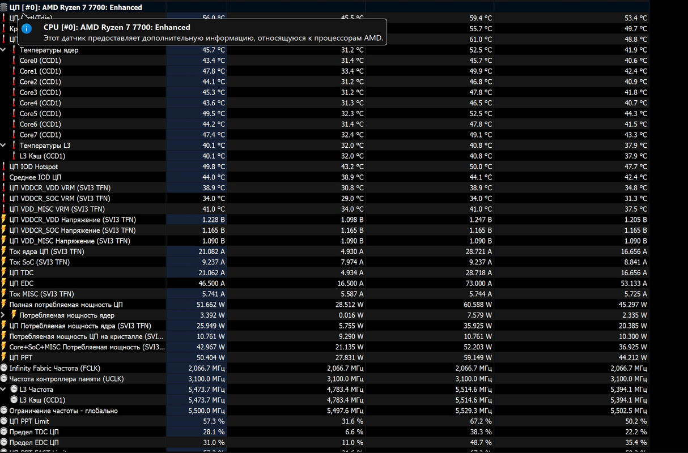688x453 pixels.
Task: Select the Предел TDC ЦП label
Action: point(34,432)
